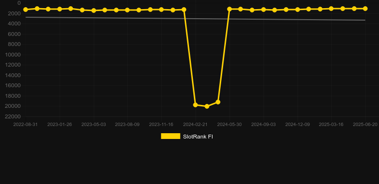The image size is (379, 184).
Task: Select the data point above 2025-03-16
Action: 331,9
